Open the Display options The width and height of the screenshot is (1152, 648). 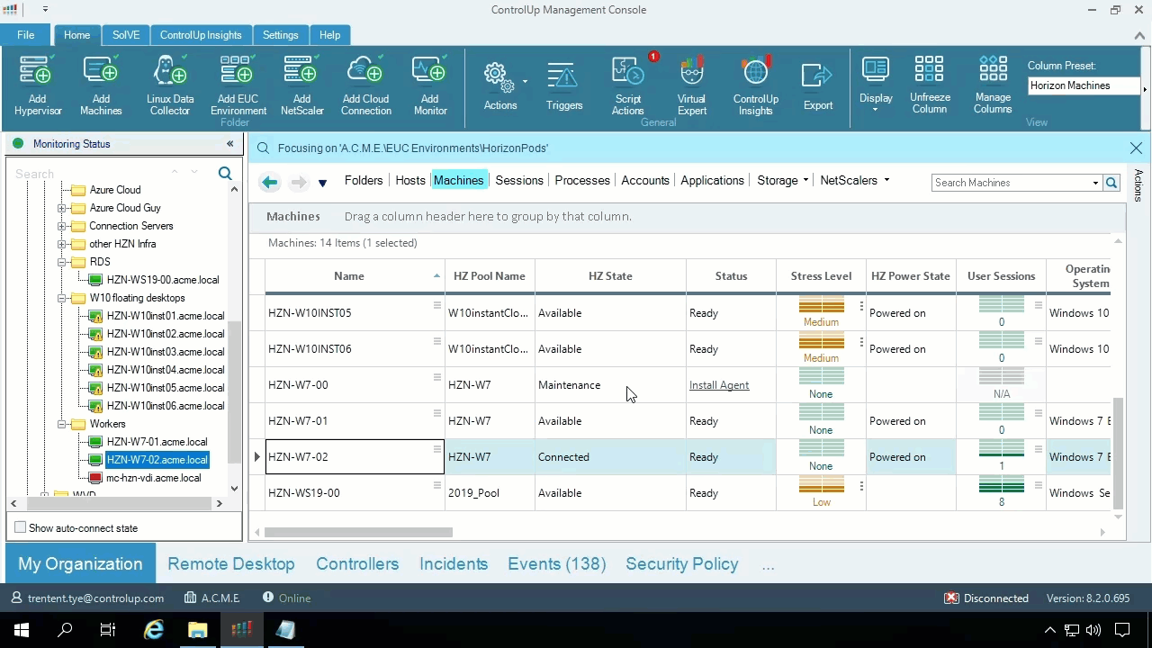(x=876, y=85)
